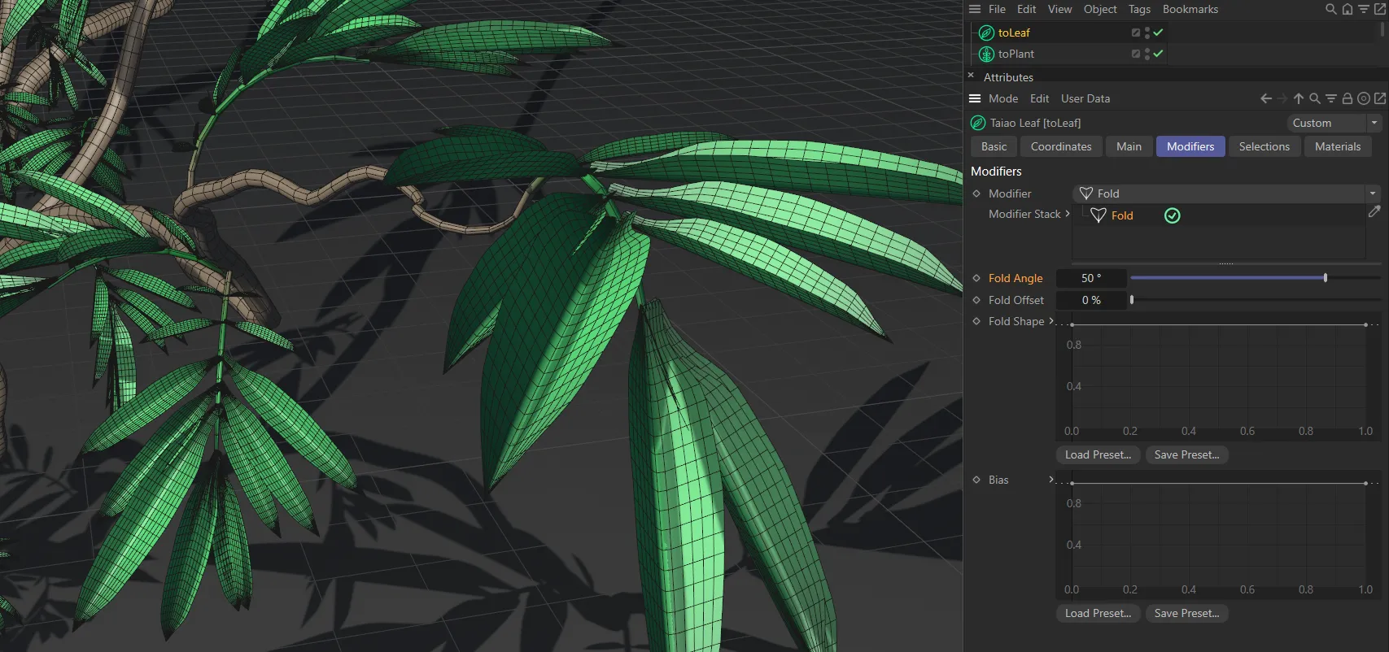This screenshot has width=1389, height=652.
Task: Click the Attributes search magnifier icon
Action: click(x=1315, y=98)
